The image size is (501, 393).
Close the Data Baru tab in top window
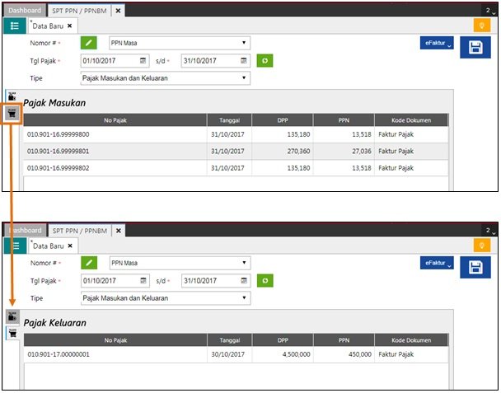tap(70, 26)
